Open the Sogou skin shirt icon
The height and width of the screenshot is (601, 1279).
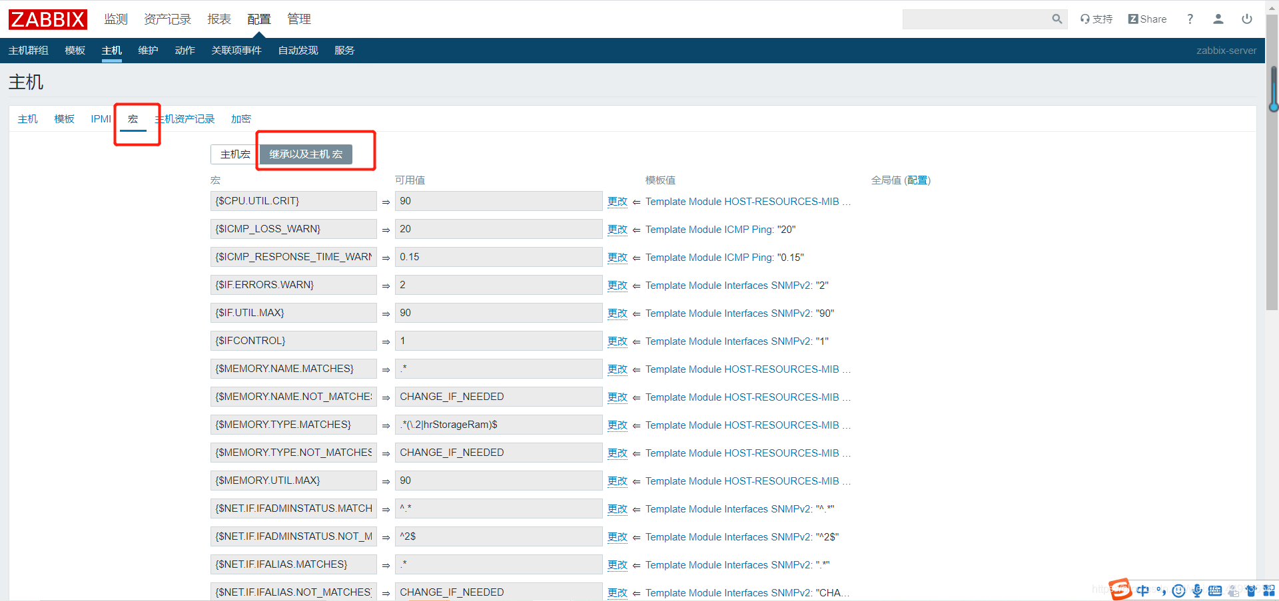click(1251, 590)
